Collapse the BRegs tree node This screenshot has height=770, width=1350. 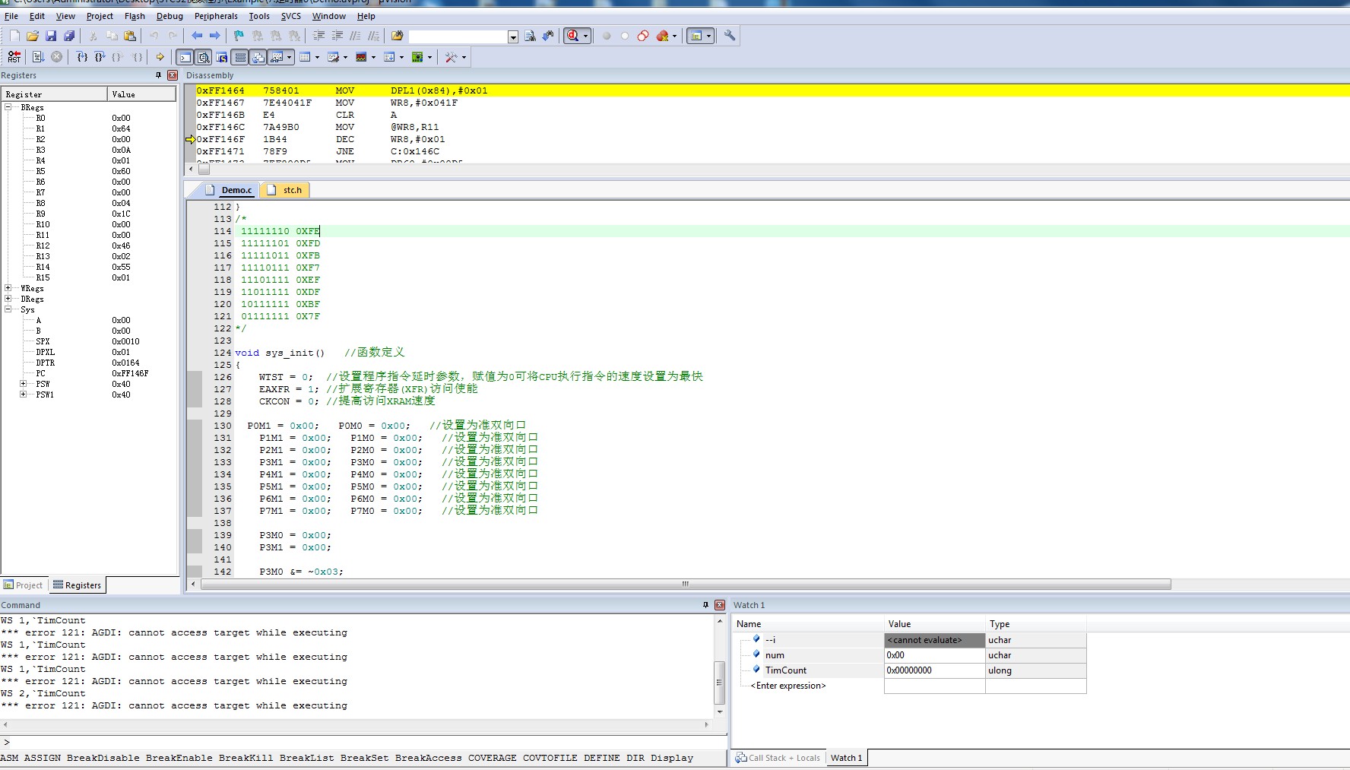[8, 107]
